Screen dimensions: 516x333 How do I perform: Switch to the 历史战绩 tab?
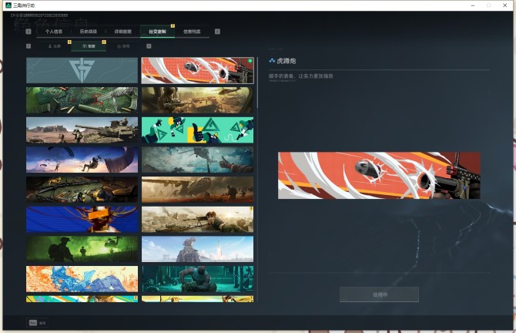pyautogui.click(x=89, y=32)
